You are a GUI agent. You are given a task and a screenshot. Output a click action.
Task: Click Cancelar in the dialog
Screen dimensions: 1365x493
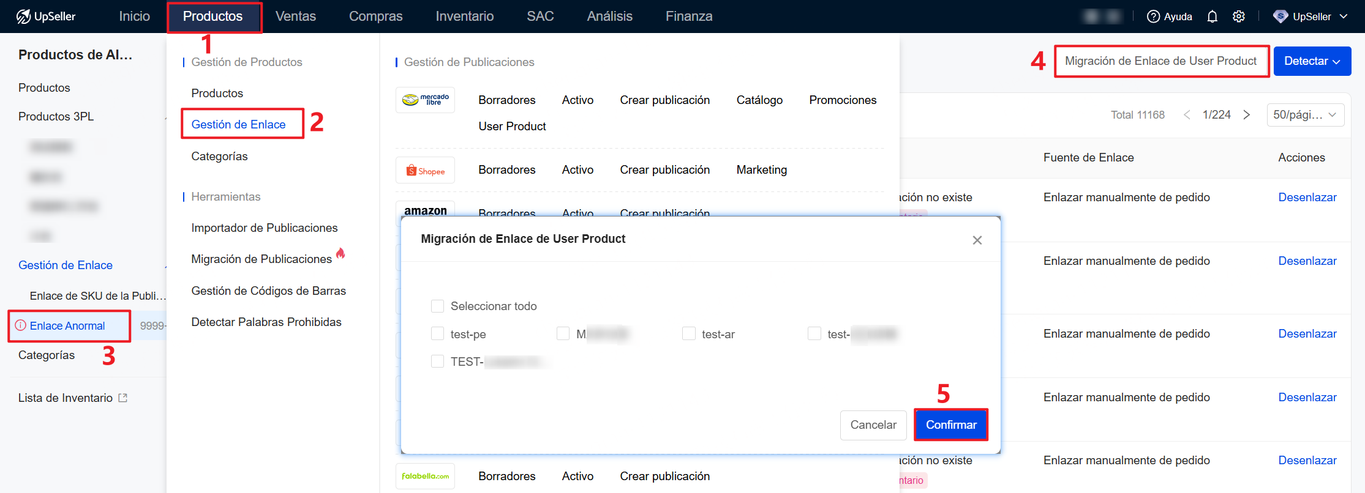click(x=873, y=424)
